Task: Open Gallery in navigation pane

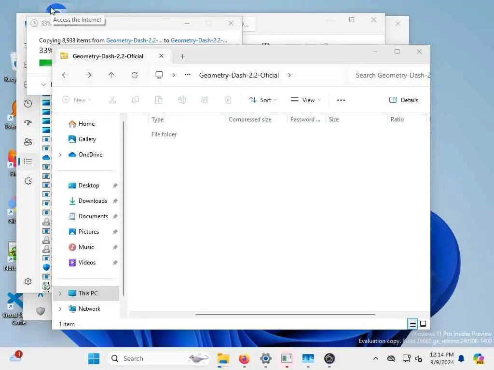Action: pyautogui.click(x=82, y=139)
